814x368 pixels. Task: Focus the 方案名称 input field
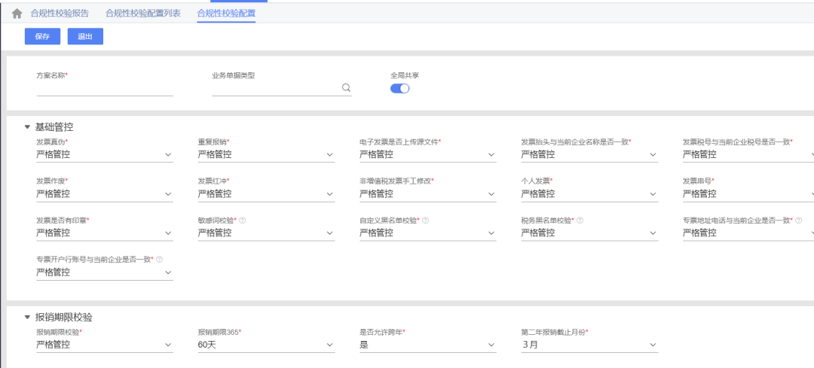(104, 89)
